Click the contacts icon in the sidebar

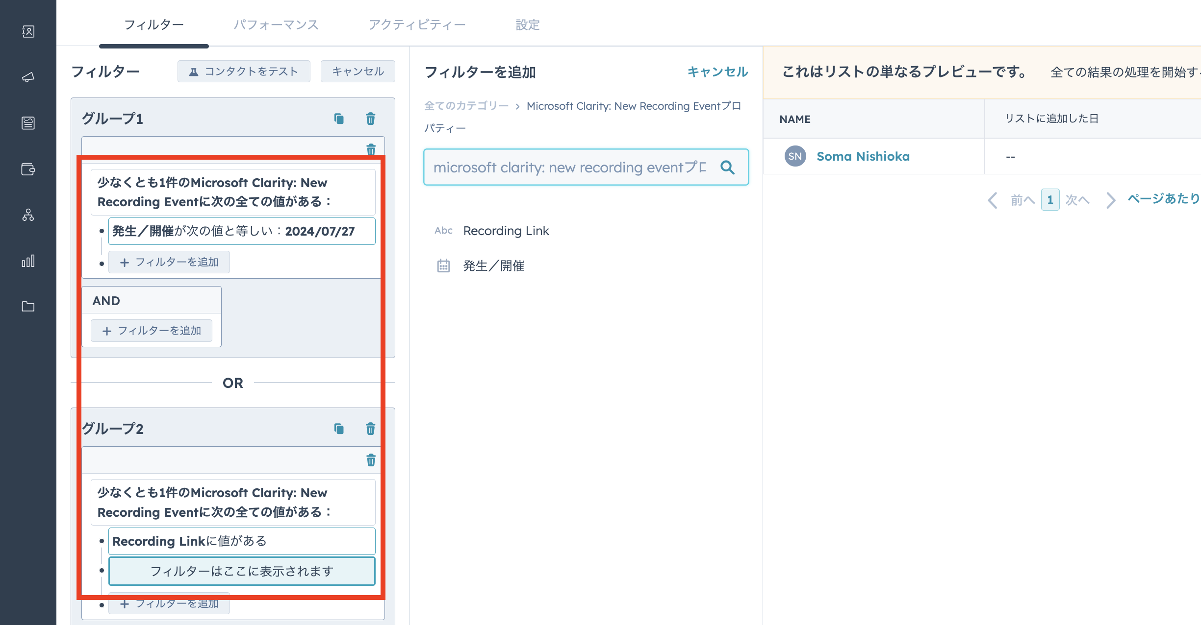coord(28,32)
